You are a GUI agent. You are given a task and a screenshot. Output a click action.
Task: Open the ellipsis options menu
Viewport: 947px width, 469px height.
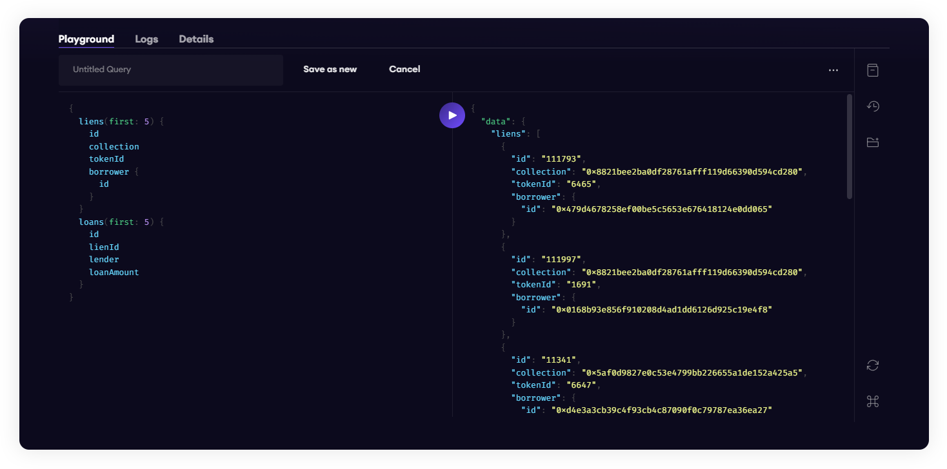(x=833, y=70)
